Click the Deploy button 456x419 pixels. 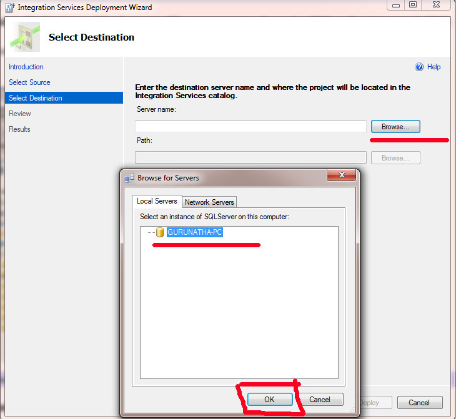376,402
